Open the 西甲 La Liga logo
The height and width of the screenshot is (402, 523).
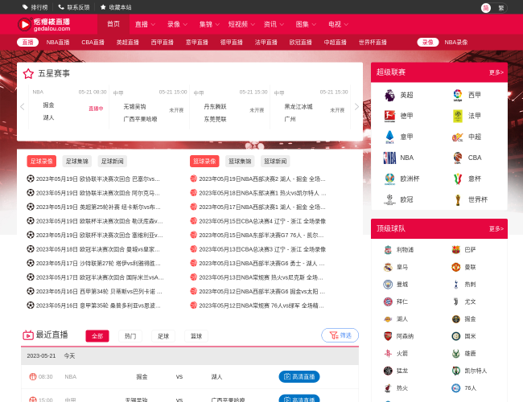(458, 95)
